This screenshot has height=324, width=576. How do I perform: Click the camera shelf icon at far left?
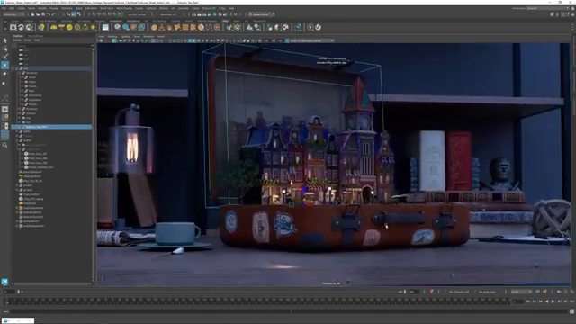click(x=13, y=27)
